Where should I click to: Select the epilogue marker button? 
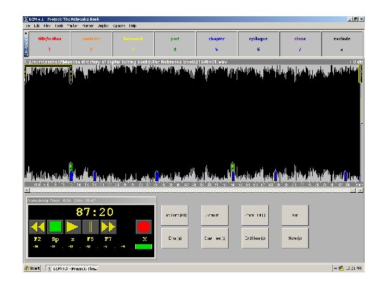coord(258,43)
